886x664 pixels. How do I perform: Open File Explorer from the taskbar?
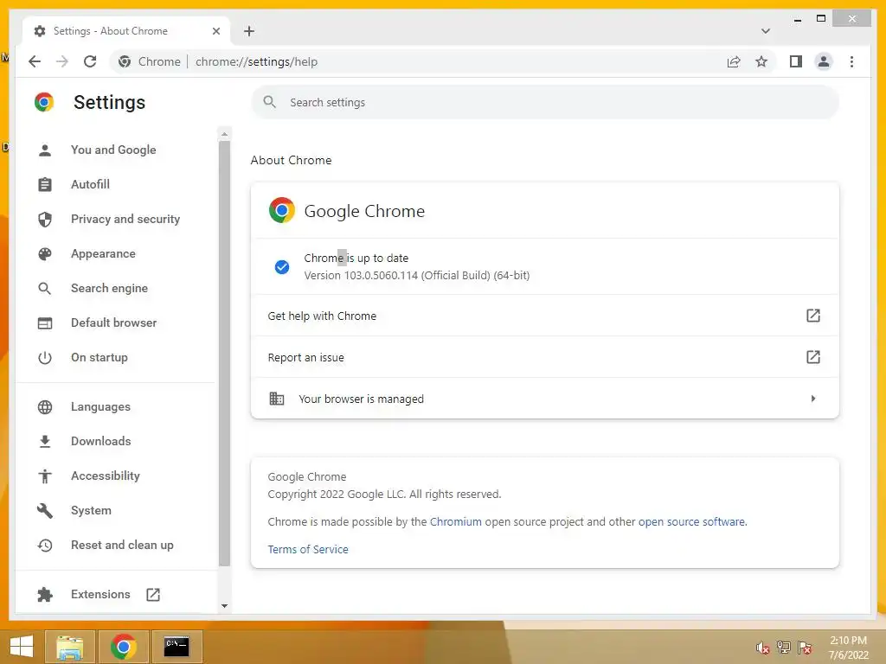pyautogui.click(x=70, y=647)
